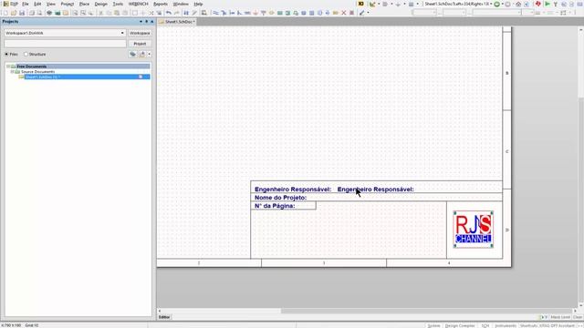Collapse the Source Documents tree node
The height and width of the screenshot is (328, 584).
[x=12, y=71]
